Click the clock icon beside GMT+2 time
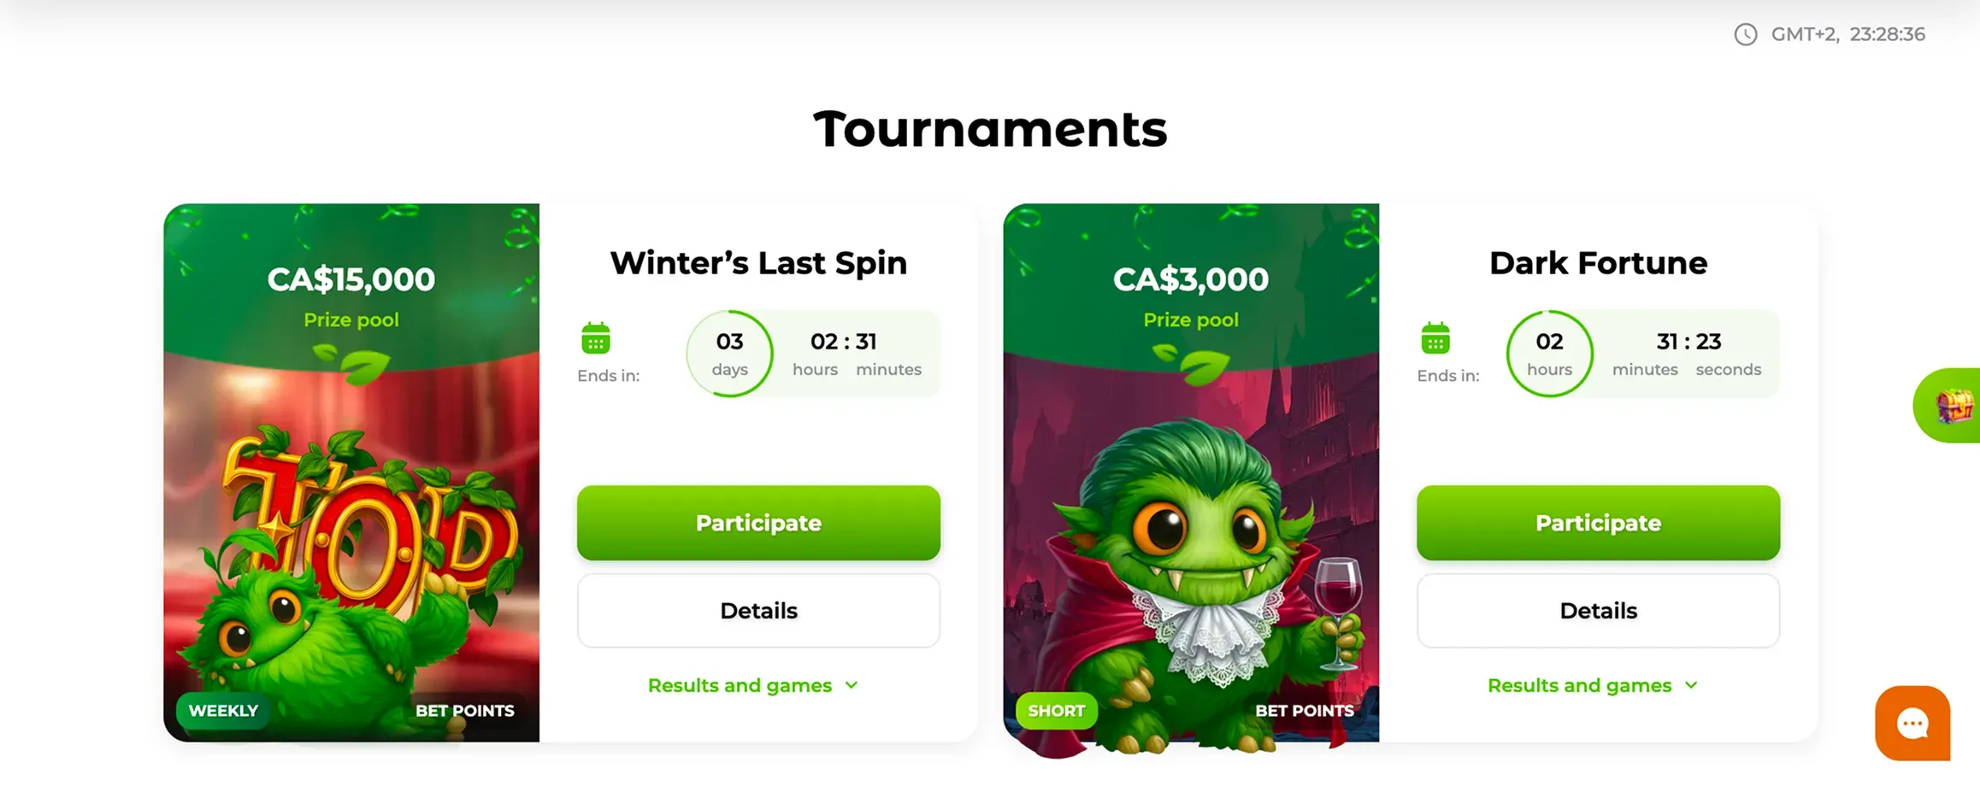This screenshot has height=786, width=1980. click(x=1745, y=34)
